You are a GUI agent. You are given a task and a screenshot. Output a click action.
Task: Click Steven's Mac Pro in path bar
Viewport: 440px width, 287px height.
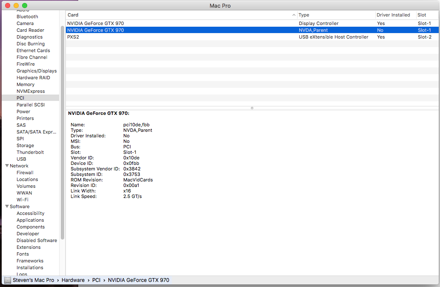coord(34,280)
